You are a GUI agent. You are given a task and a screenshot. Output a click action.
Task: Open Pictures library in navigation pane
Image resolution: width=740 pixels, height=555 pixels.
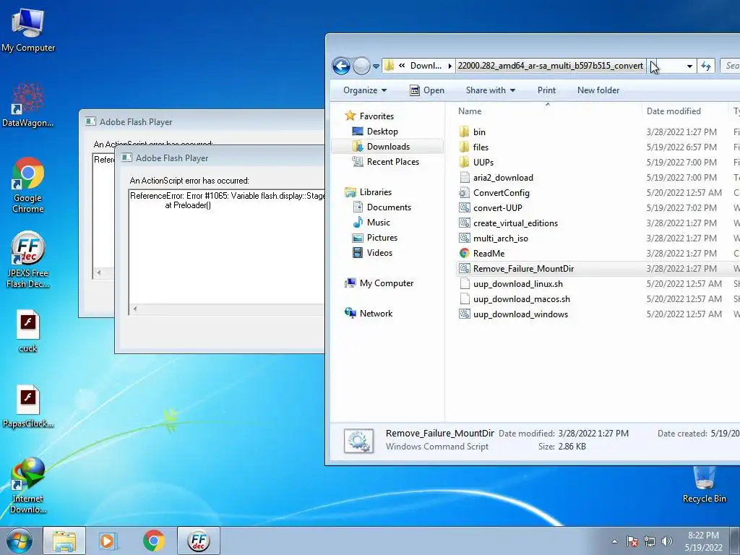click(x=382, y=238)
